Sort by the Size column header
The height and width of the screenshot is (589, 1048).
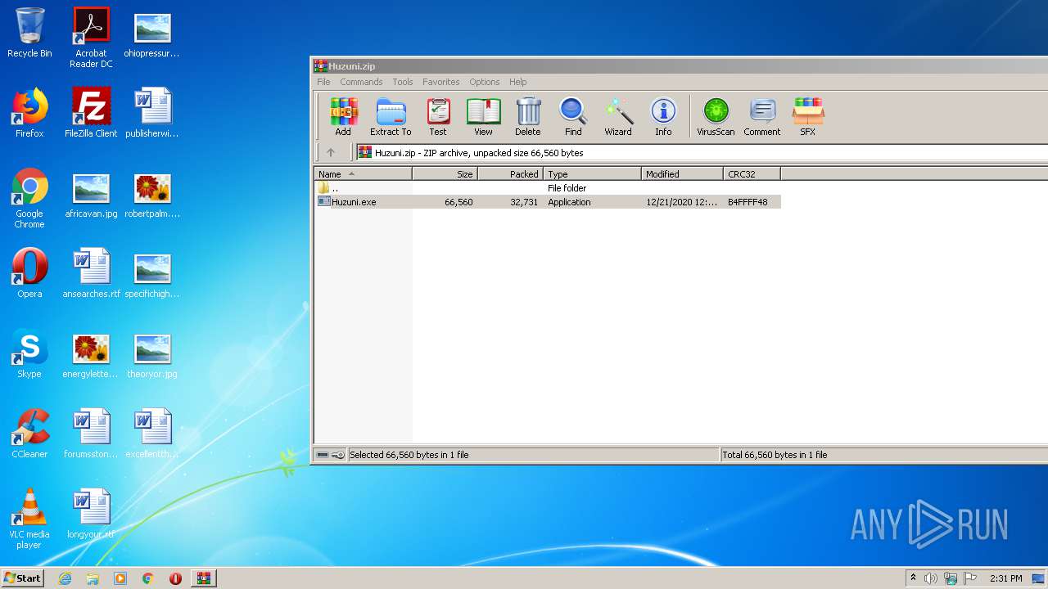click(445, 174)
